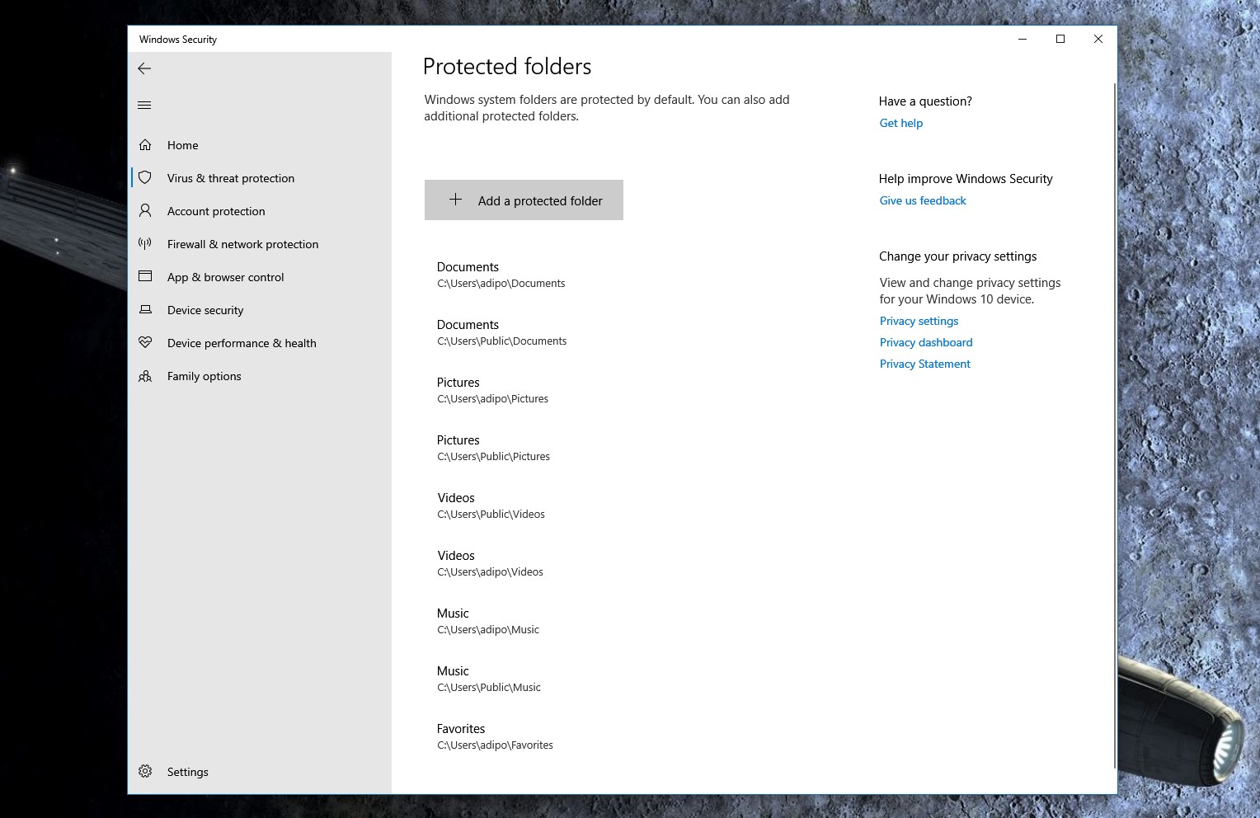This screenshot has width=1260, height=818.
Task: Click the plus icon in Add a protected folder
Action: tap(455, 200)
